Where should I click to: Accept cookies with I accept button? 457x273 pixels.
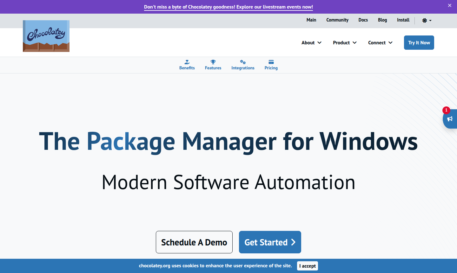tap(307, 266)
